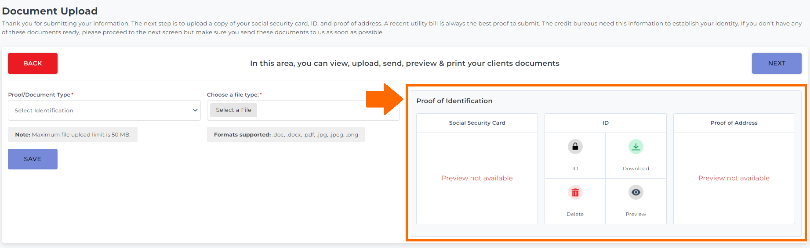Click the Select a File button
810x248 pixels.
(233, 110)
